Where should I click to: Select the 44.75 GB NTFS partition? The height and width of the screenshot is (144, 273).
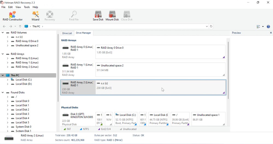158,119
